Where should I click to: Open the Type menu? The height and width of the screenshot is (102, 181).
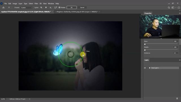tap(25, 4)
